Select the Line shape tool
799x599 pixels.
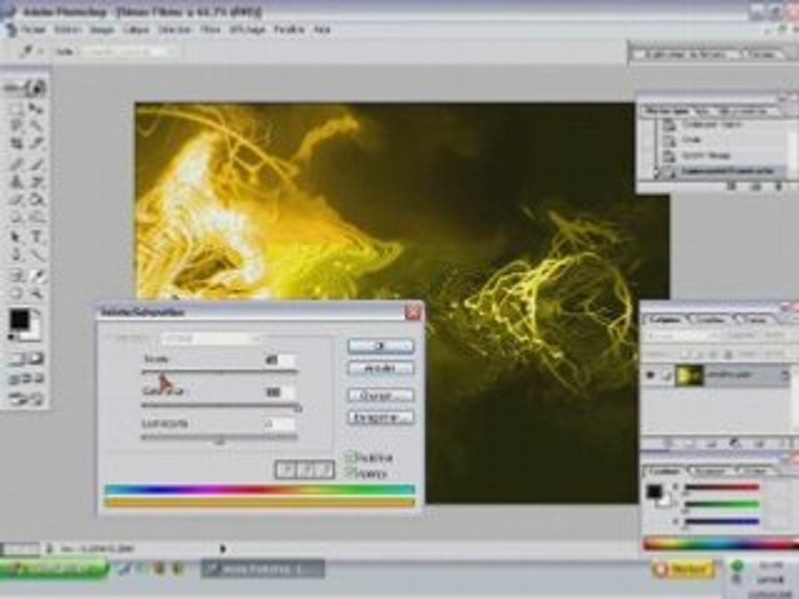click(36, 255)
